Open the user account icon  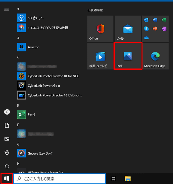tap(7, 112)
